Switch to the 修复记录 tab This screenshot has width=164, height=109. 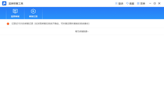[x=33, y=13]
